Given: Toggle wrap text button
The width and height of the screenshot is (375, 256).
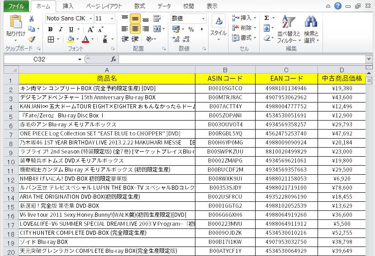Looking at the screenshot, I should pyautogui.click(x=157, y=19).
